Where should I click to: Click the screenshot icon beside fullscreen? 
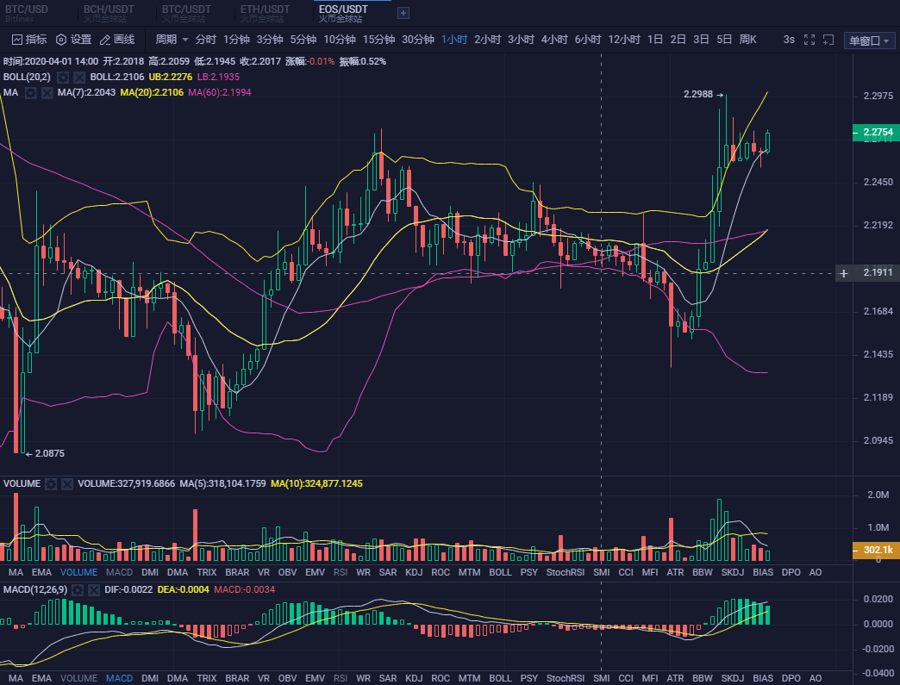(828, 40)
